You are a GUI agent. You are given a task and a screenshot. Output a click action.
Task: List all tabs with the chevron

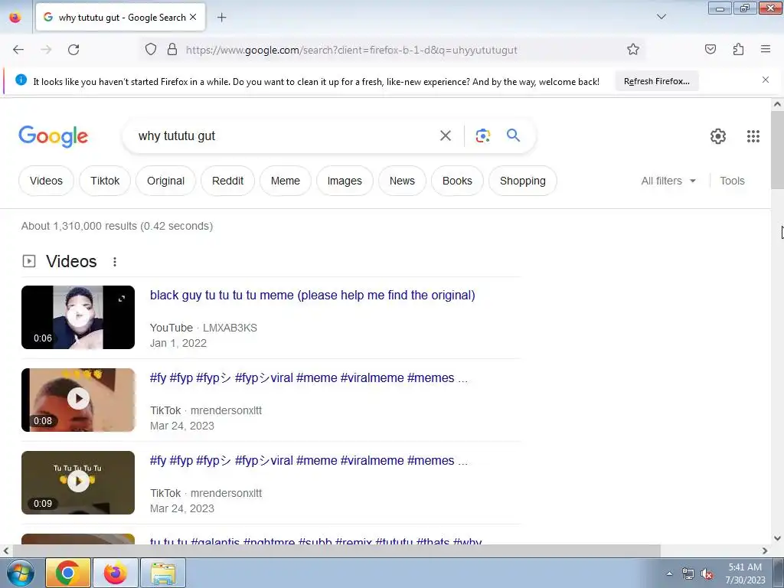click(x=661, y=17)
